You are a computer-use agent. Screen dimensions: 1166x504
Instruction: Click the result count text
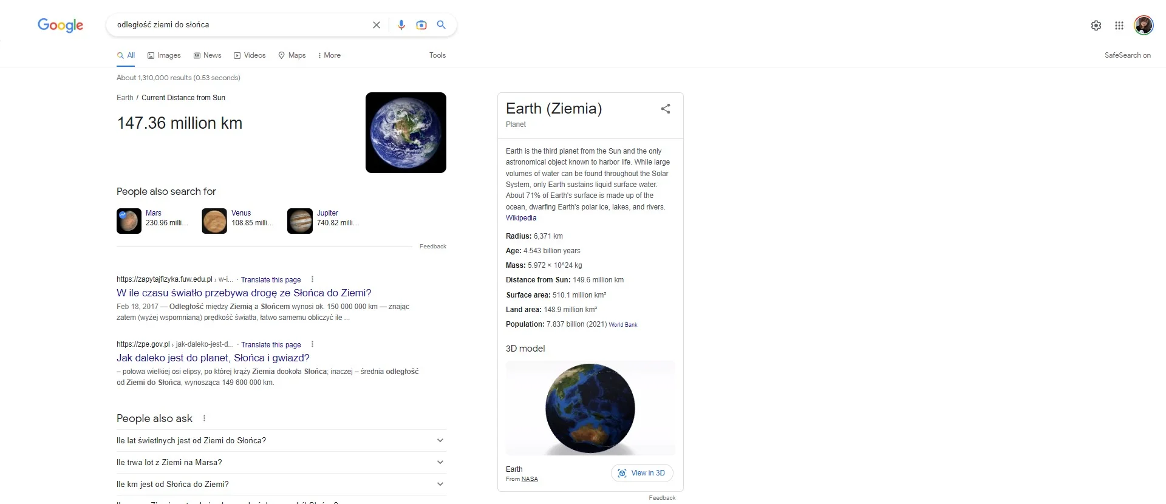(x=179, y=78)
